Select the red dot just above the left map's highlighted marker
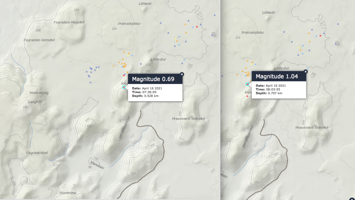The image size is (355, 200). (124, 75)
